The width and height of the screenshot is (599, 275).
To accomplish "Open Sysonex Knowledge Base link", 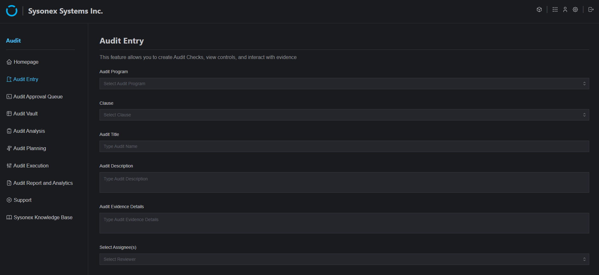I will tap(43, 217).
